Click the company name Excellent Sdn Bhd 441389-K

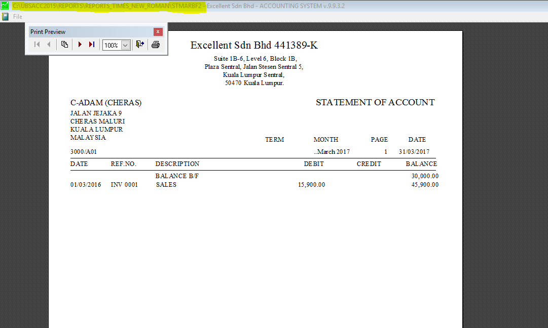click(254, 45)
